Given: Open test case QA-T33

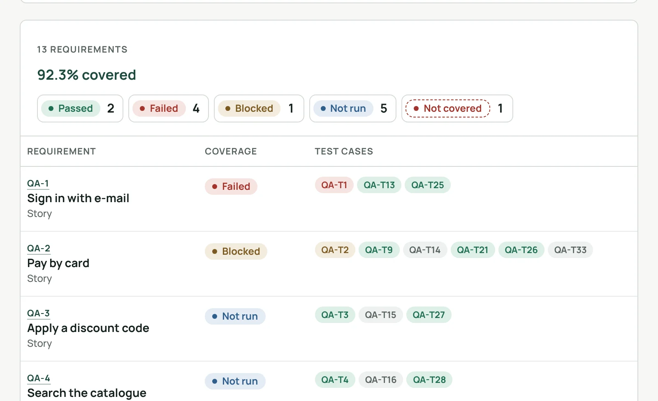Looking at the screenshot, I should 570,250.
